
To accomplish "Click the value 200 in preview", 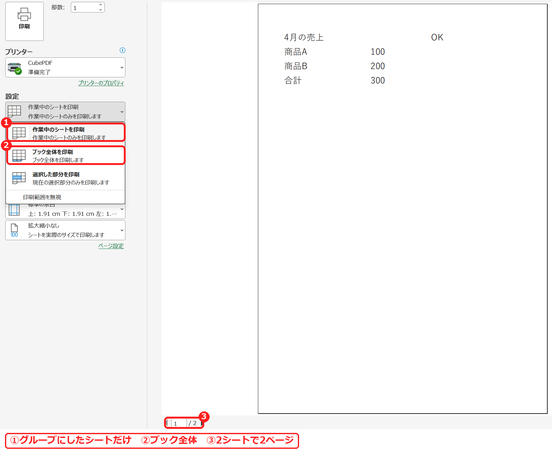I will [x=377, y=66].
